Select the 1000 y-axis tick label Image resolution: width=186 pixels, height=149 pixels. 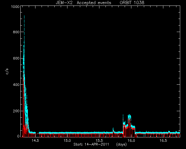tap(15, 6)
